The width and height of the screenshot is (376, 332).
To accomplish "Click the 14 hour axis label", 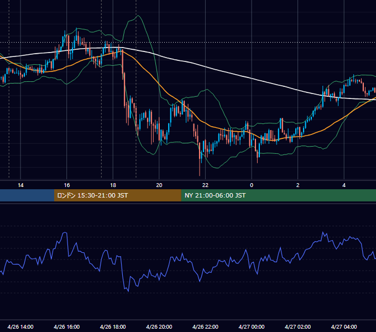I will pyautogui.click(x=20, y=185).
